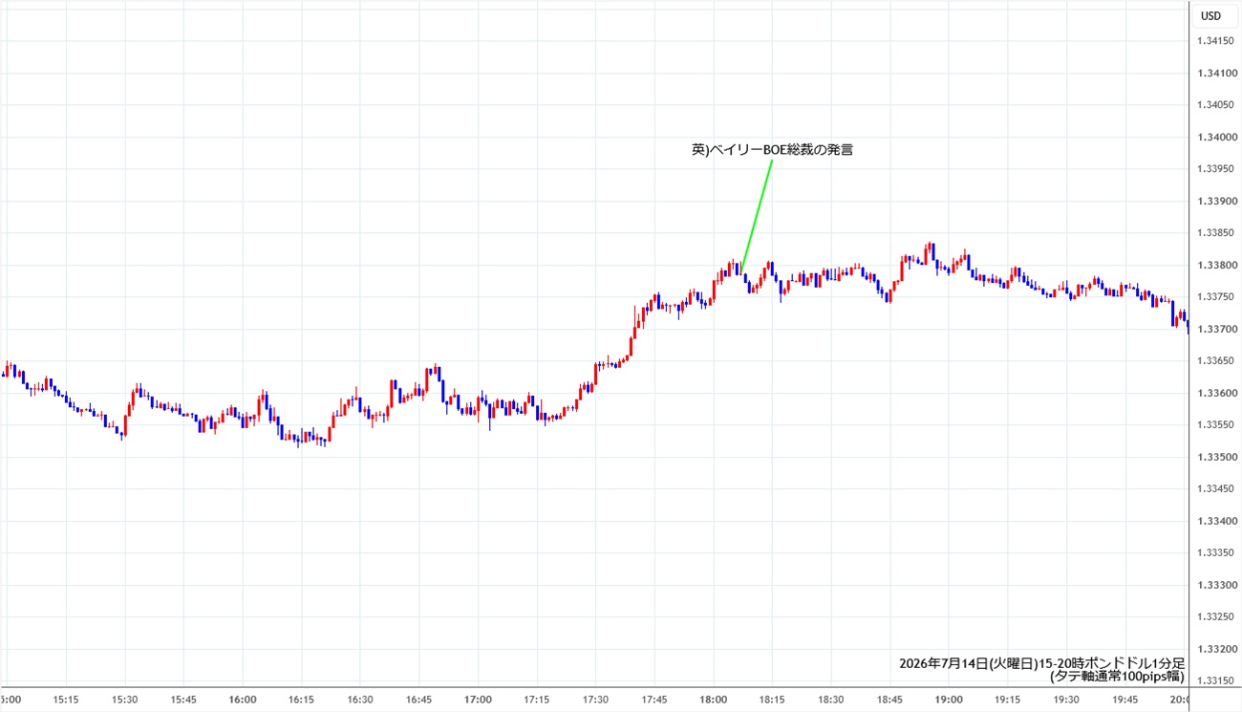Click the 17:15 time axis label

coord(536,700)
